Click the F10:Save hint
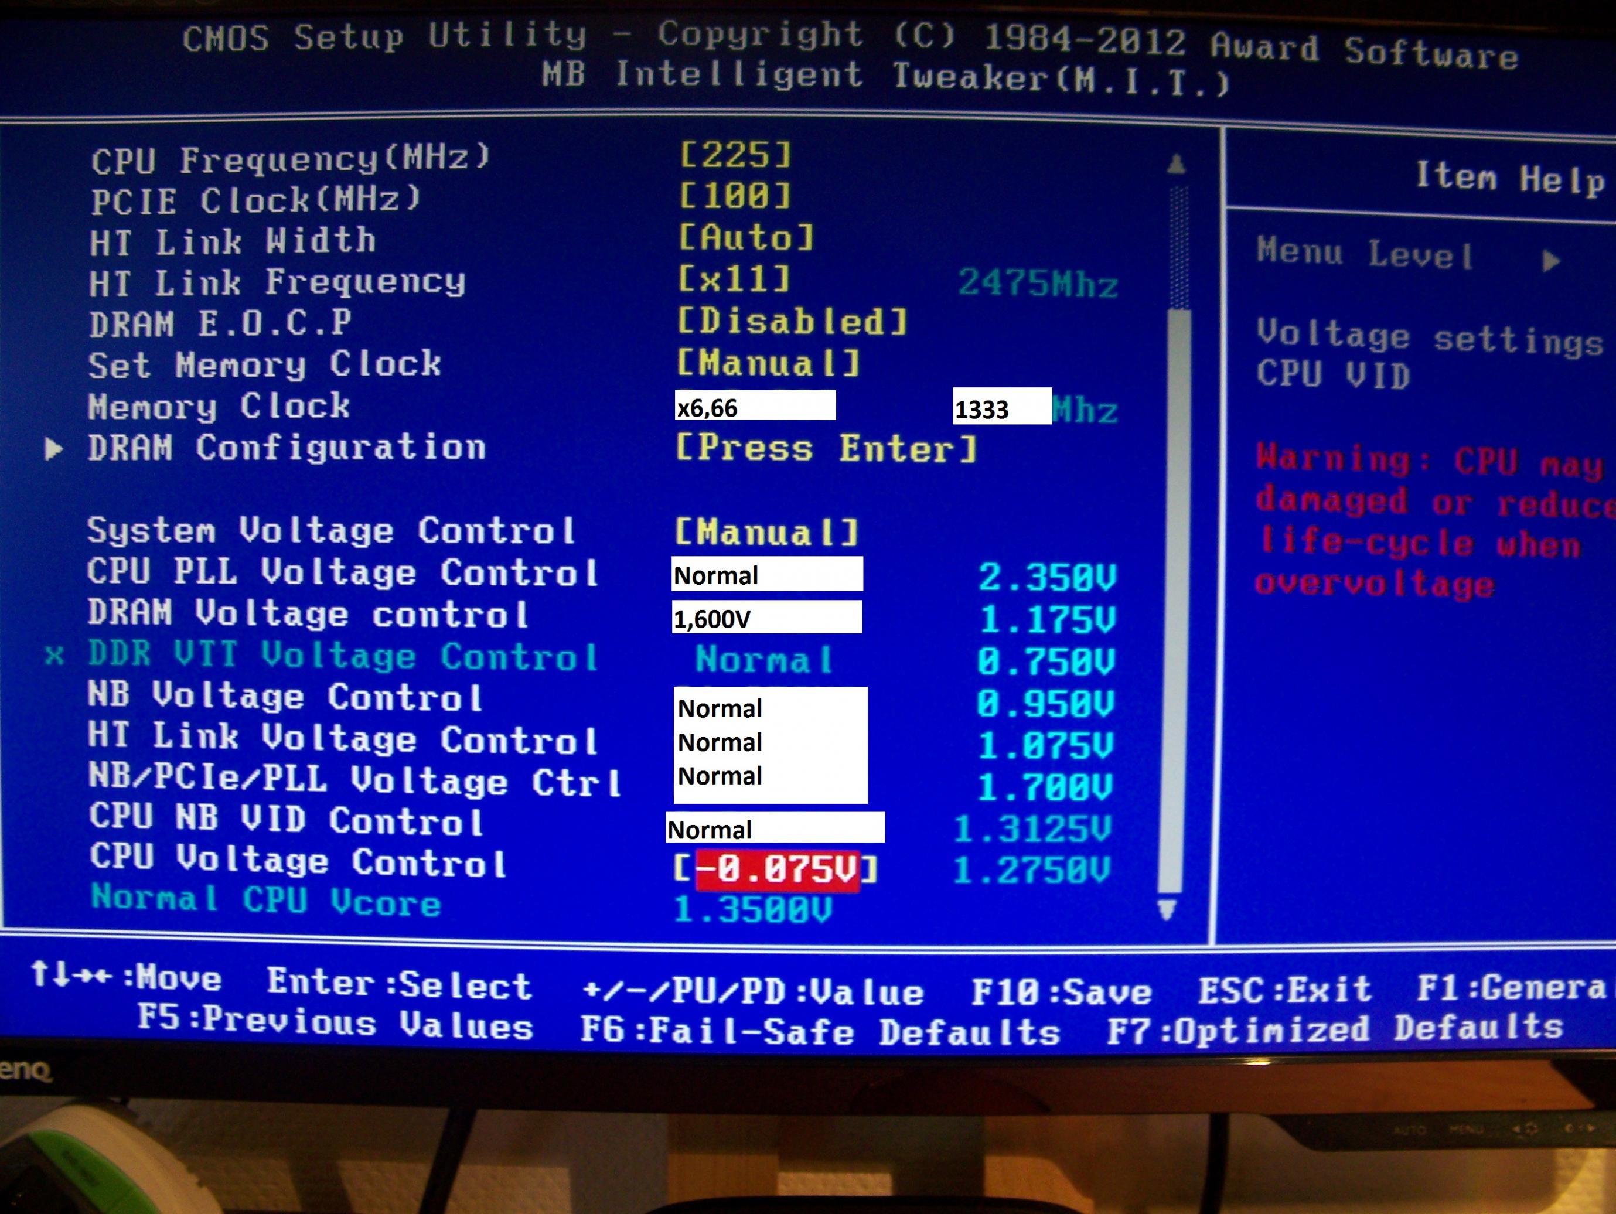1616x1214 pixels. pyautogui.click(x=1061, y=992)
